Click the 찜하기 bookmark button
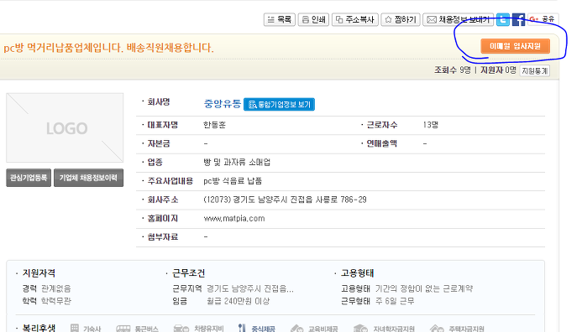The image size is (582, 332). point(401,19)
